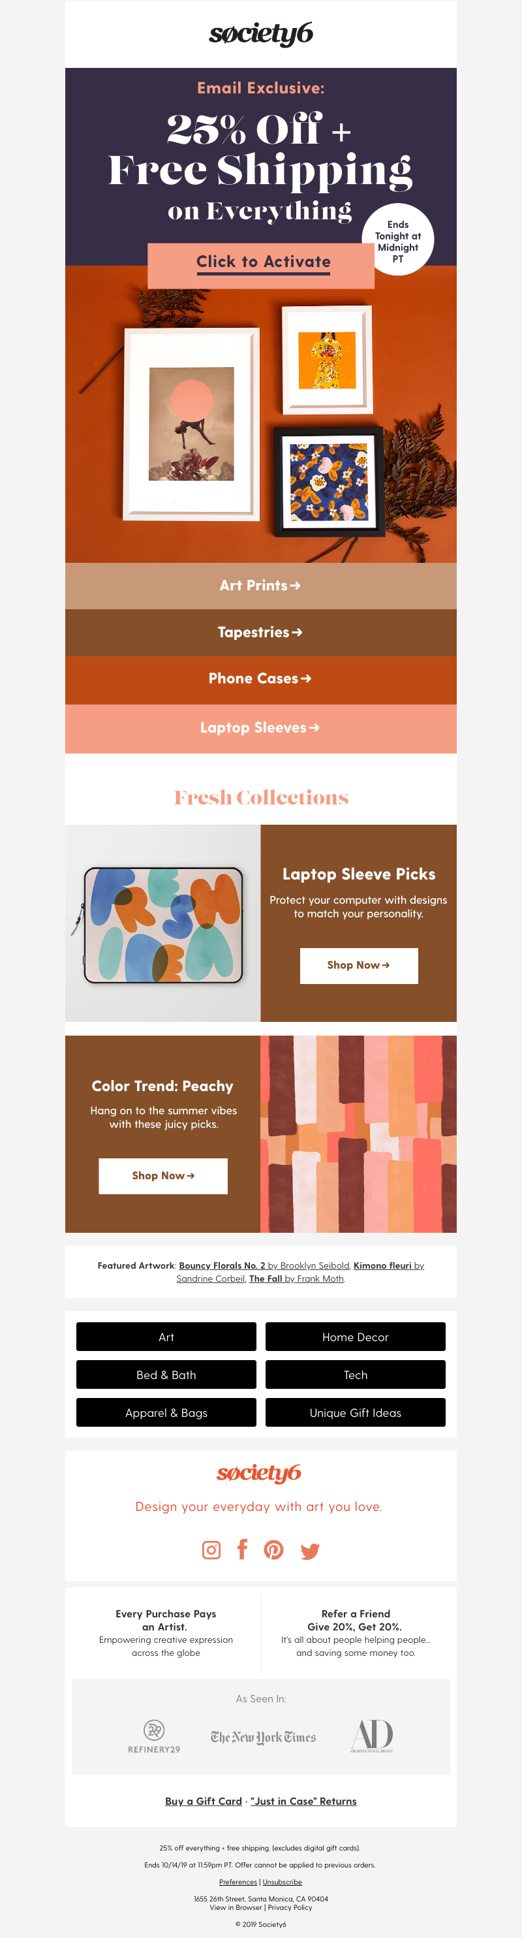Open the Tapestries category bar

click(x=260, y=632)
